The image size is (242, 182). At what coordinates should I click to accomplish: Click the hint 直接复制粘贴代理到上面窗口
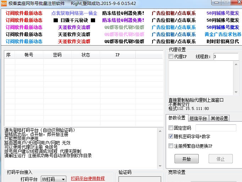coord(196,100)
